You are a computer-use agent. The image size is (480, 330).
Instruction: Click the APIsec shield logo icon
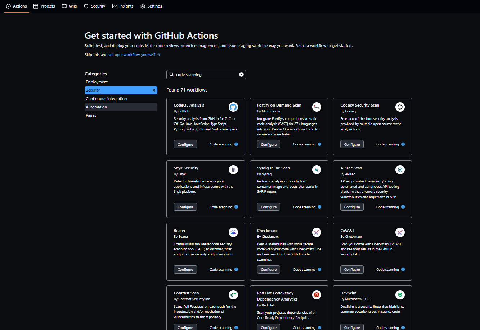(400, 169)
